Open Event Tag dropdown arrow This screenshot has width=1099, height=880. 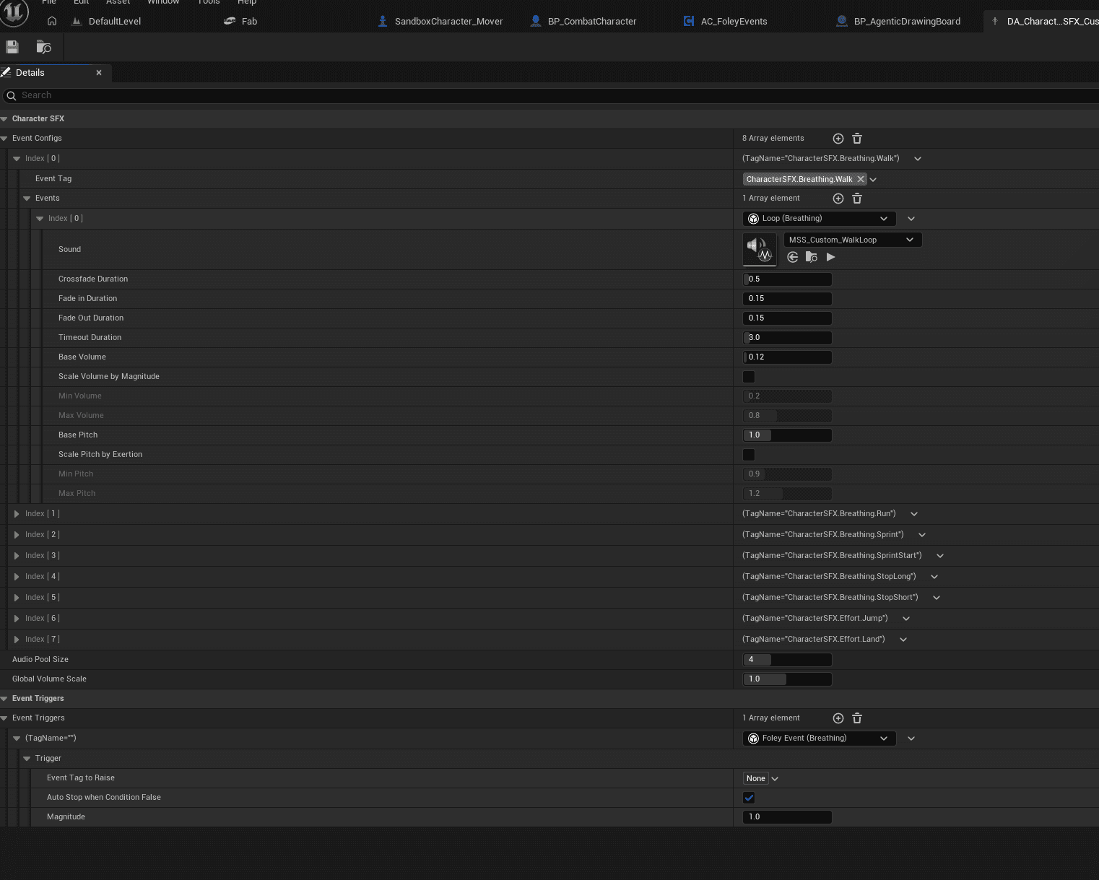pyautogui.click(x=873, y=180)
